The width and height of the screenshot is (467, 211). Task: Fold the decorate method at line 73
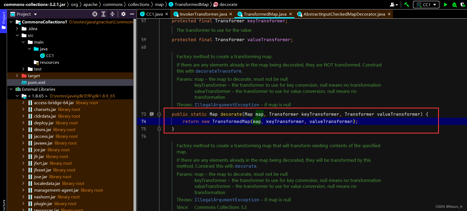tap(159, 114)
